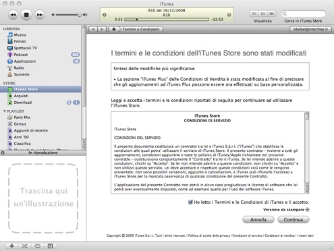Screen dimensions: 334x251
Task: Click the Termini e Condizioni breadcrumb
Action: pos(141,29)
